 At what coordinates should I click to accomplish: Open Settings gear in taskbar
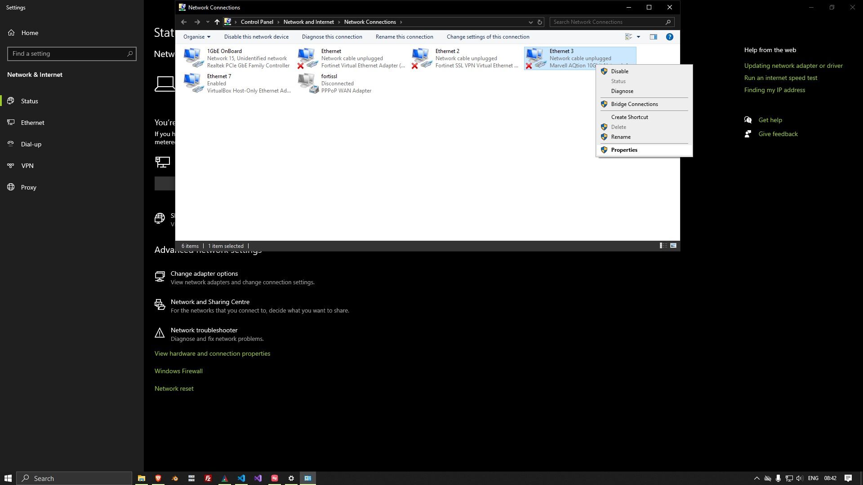click(x=291, y=478)
